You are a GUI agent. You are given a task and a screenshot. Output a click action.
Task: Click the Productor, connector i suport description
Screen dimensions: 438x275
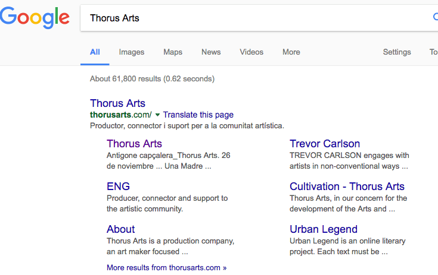coord(187,126)
